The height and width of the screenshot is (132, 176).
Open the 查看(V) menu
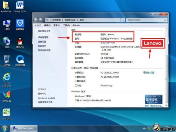click(57, 25)
